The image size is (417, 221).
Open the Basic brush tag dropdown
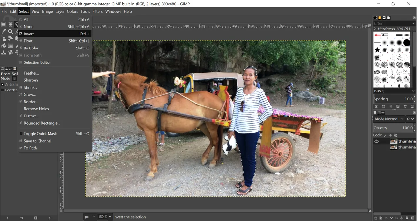coord(394,91)
